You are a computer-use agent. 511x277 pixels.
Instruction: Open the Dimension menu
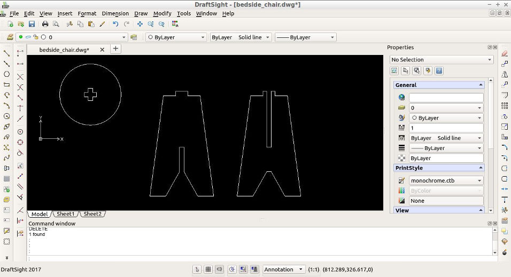click(115, 13)
